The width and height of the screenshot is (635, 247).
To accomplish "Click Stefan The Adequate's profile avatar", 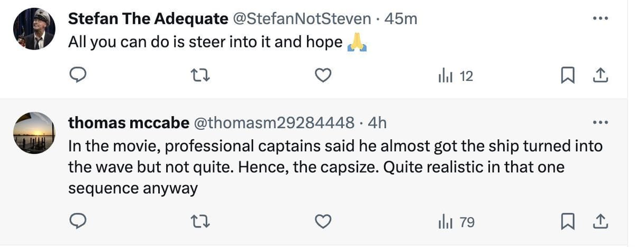I will 34,30.
